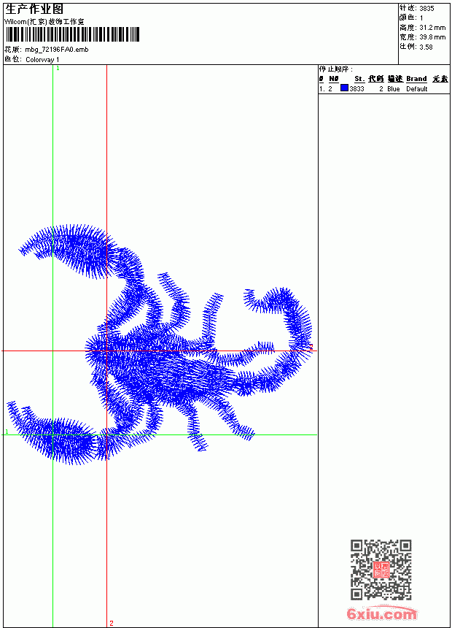Screen dimensions: 452x628
Task: Click the 生产作业图 title heading
Action: click(x=34, y=9)
